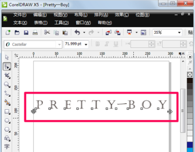Select the Text tool (字)
Image resolution: width=195 pixels, height=152 pixels.
pyautogui.click(x=7, y=147)
